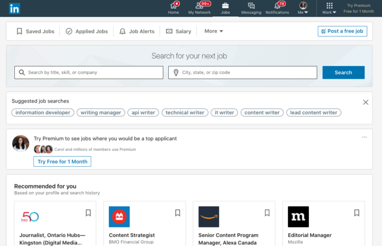The width and height of the screenshot is (382, 246).
Task: Open Saved Jobs
Action: point(36,31)
